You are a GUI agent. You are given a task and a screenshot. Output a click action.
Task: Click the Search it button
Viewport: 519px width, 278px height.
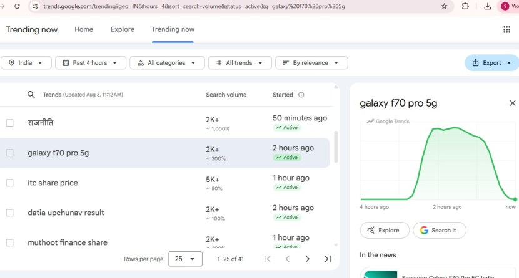tap(439, 230)
